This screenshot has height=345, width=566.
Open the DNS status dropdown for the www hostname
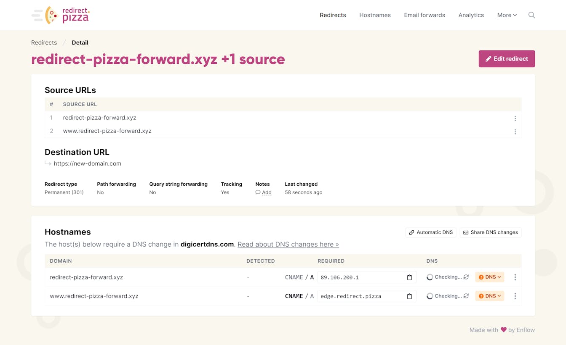pyautogui.click(x=489, y=296)
